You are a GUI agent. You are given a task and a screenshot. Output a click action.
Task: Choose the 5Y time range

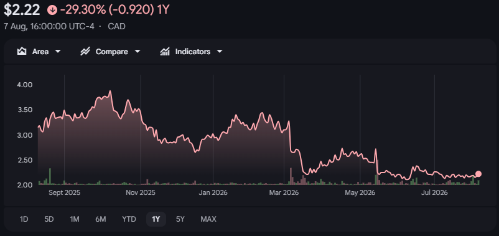click(x=180, y=219)
